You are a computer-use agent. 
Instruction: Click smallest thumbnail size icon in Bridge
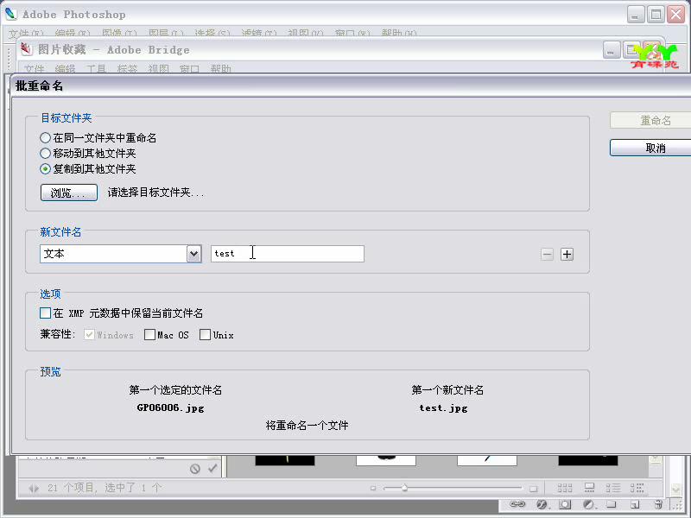(373, 488)
